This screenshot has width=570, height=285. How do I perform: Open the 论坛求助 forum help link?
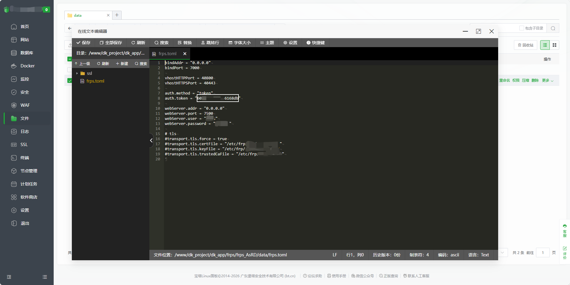[312, 276]
